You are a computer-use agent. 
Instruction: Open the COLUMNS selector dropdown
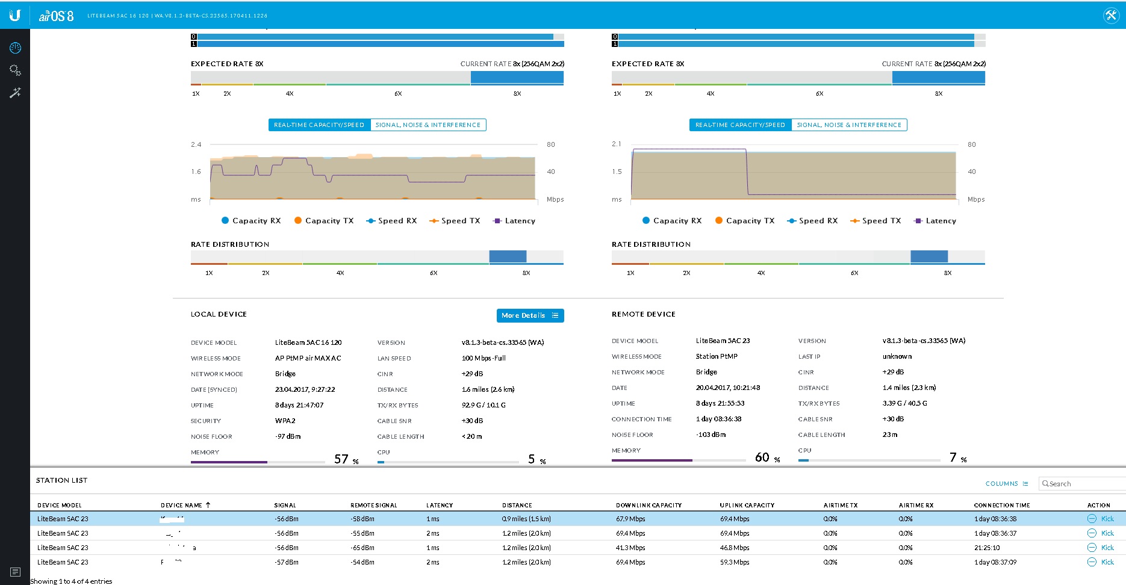click(1007, 483)
